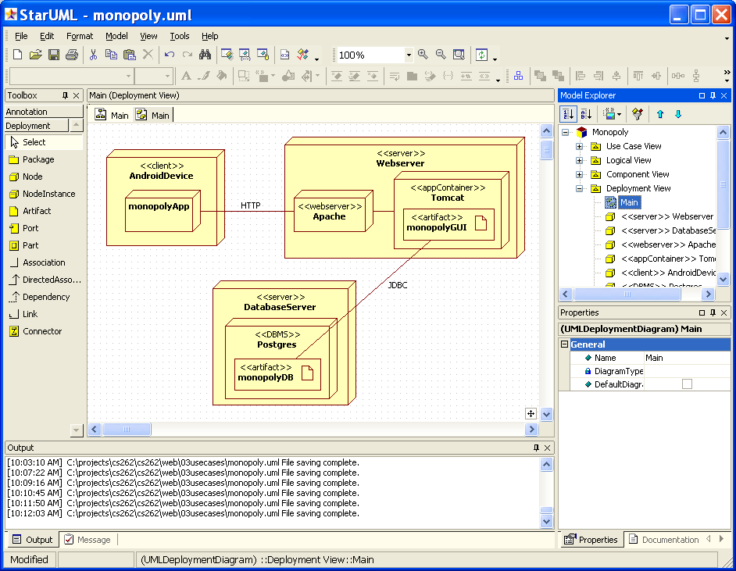Click the New file toolbar icon
Screen dimensions: 736x571
(x=17, y=55)
